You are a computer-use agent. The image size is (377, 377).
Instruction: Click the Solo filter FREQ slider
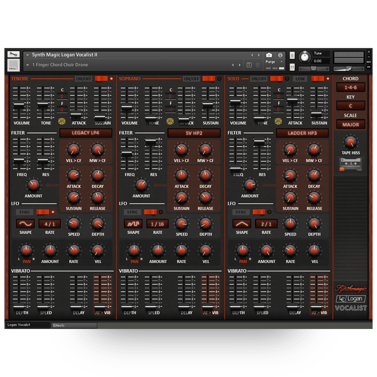coord(235,168)
